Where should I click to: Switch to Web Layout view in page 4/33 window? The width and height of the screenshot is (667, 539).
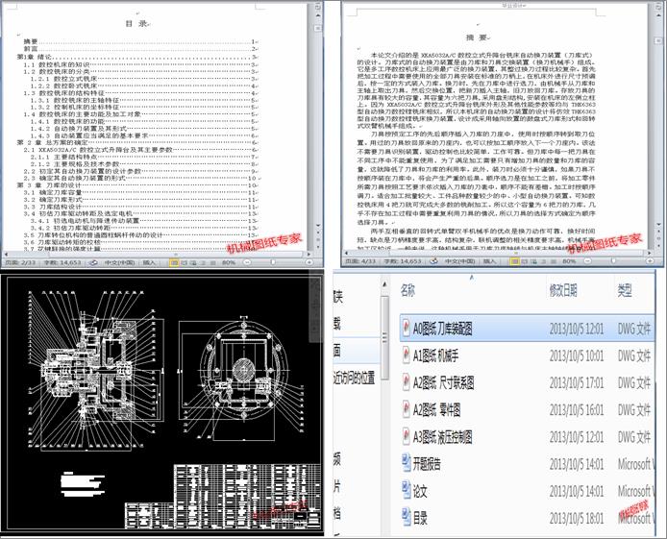534,261
